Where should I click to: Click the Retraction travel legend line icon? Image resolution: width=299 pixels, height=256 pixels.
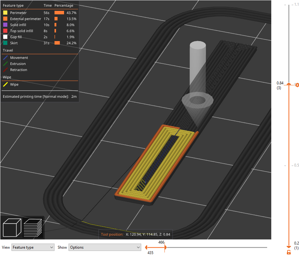point(5,70)
